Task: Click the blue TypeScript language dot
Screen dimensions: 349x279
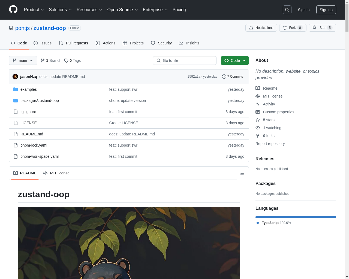Action: (x=258, y=223)
